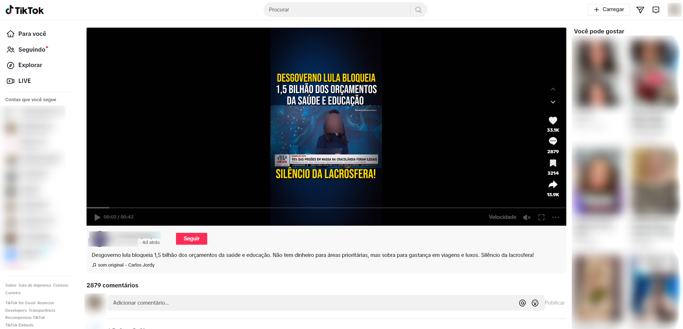Insert mention with the @ icon
The image size is (683, 329).
point(522,303)
